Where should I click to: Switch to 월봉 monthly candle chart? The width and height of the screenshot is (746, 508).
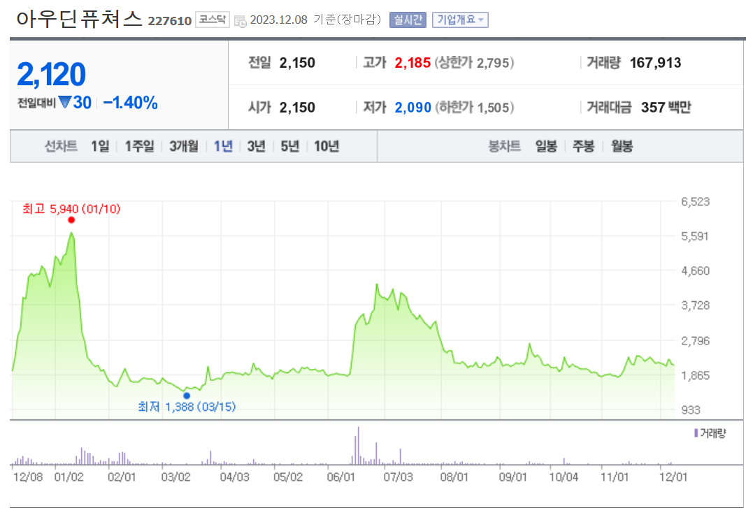(x=622, y=146)
